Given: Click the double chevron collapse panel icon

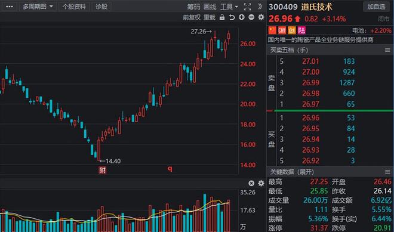Looking at the screenshot, I should pos(260,7).
